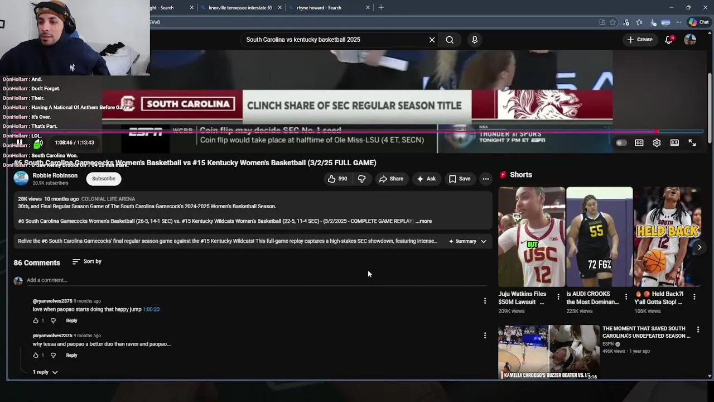714x402 pixels.
Task: Dislike the tessa and paopao comment
Action: 53,355
